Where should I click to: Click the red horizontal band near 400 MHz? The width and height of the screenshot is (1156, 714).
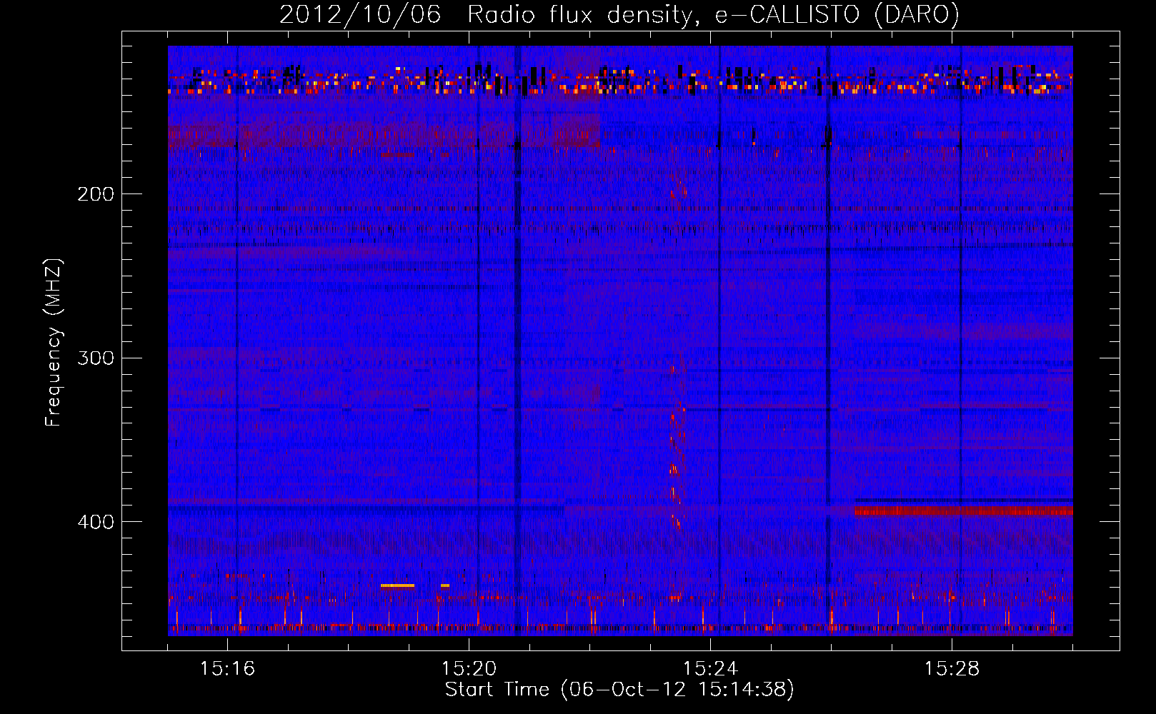964,511
